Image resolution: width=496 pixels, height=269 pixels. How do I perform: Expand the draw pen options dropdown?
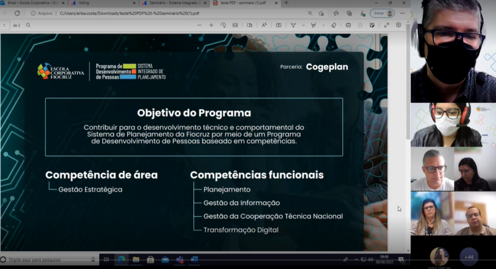(304, 25)
